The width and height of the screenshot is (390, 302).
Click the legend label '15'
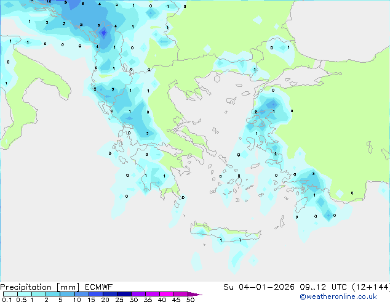[91, 300]
